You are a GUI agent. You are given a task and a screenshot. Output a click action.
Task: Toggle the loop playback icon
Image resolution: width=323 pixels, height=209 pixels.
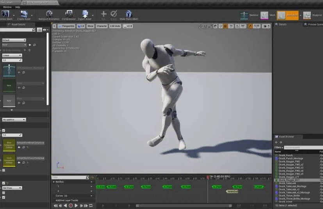pos(91,205)
